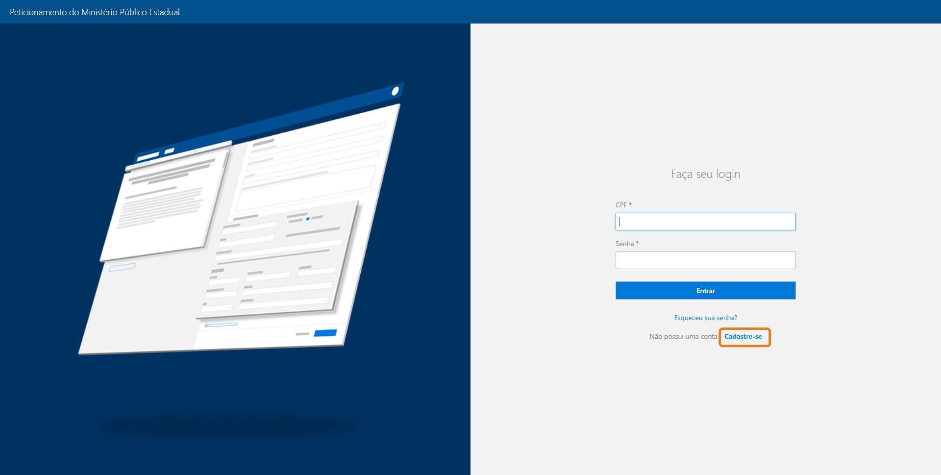The width and height of the screenshot is (941, 475).
Task: Click the 'Não possui uma conta?' text
Action: [x=683, y=337]
